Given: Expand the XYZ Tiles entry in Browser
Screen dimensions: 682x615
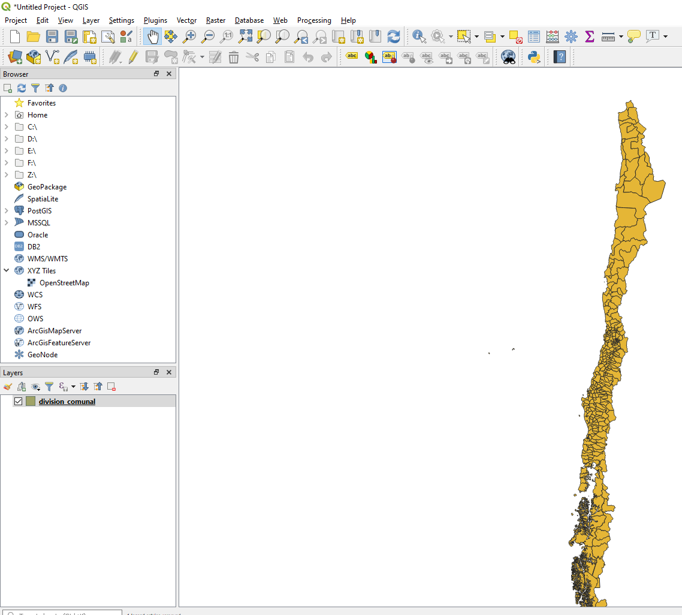Looking at the screenshot, I should click(x=6, y=270).
